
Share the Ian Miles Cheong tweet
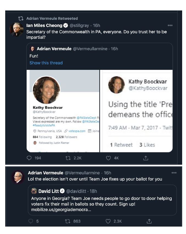(146, 158)
